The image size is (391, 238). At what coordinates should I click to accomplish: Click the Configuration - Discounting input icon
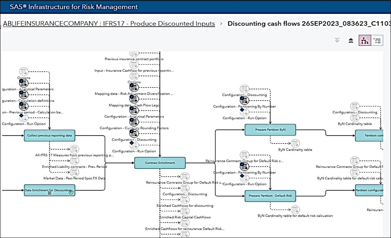point(244,89)
